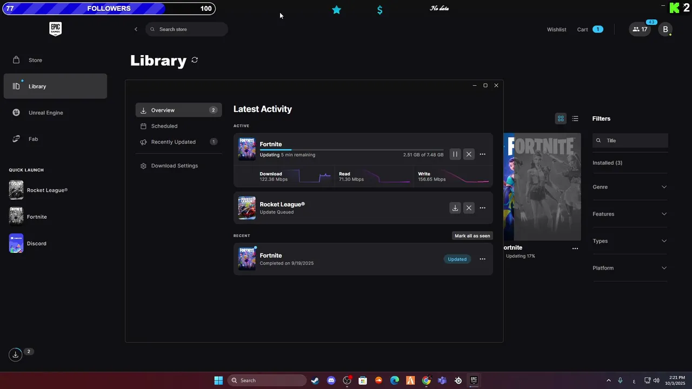This screenshot has width=692, height=389.
Task: Open Unreal Engine in the sidebar
Action: [x=55, y=112]
